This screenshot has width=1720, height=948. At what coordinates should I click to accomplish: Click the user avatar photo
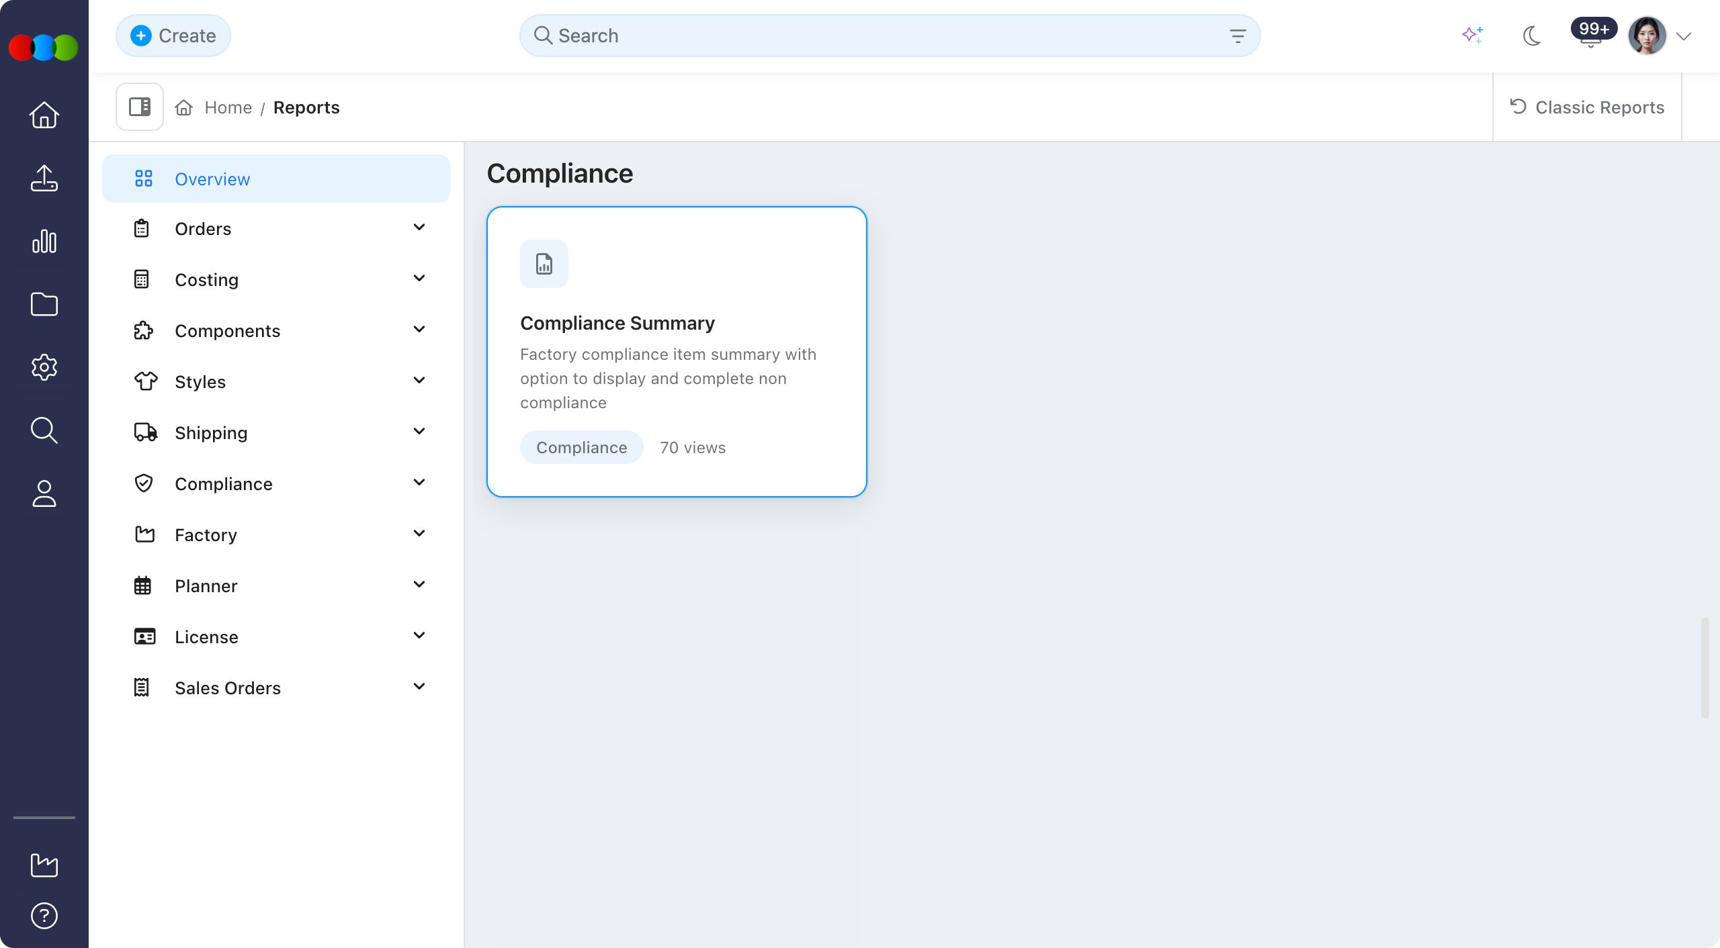pyautogui.click(x=1647, y=36)
